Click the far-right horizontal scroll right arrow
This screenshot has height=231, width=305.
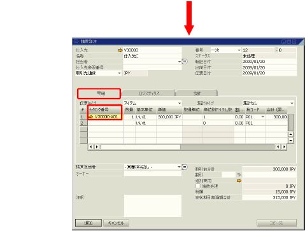tap(284, 146)
